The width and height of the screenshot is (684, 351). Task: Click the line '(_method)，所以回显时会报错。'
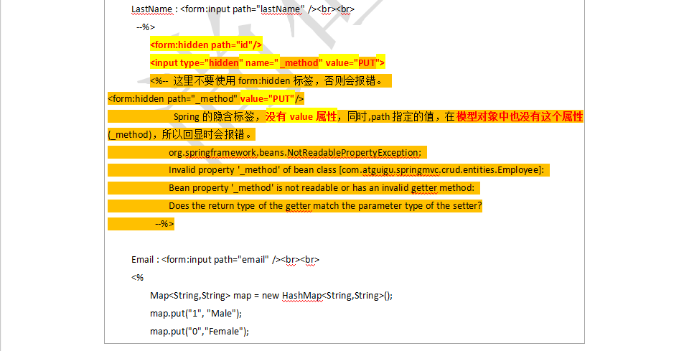pos(181,134)
